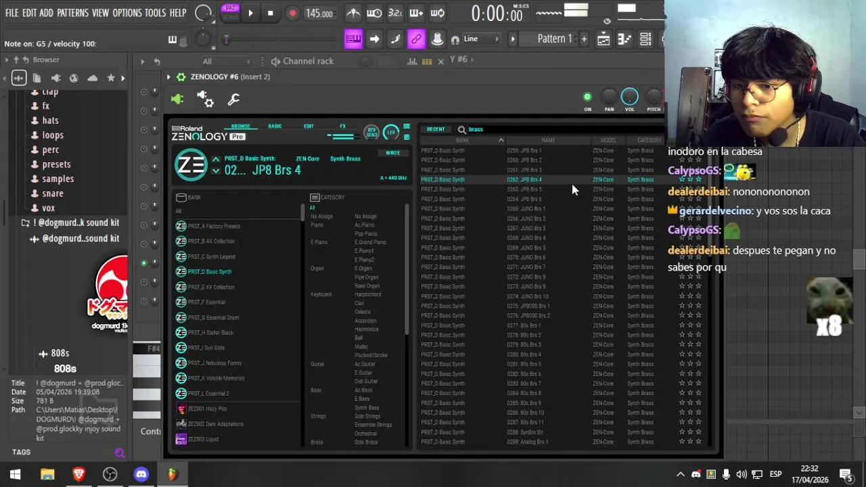Toggle loop recording icon
866x487 pixels.
(437, 13)
